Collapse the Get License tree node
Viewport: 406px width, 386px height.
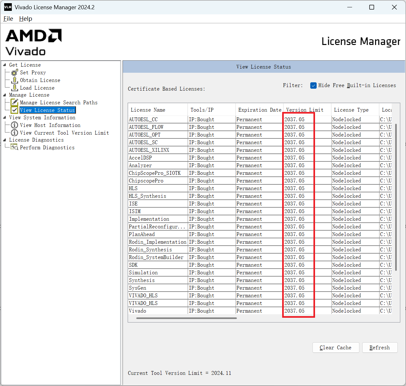click(x=4, y=65)
